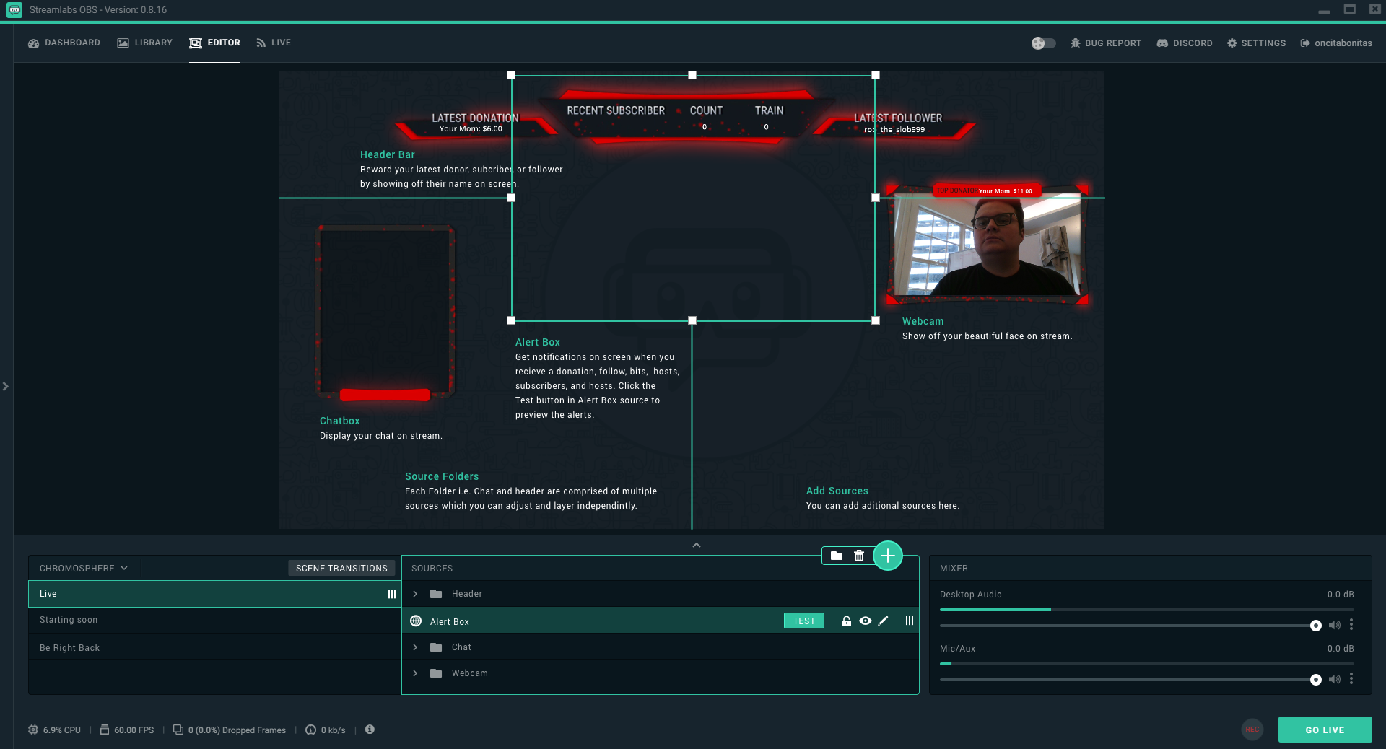Start recording with REC button
This screenshot has height=749, width=1386.
1252,730
